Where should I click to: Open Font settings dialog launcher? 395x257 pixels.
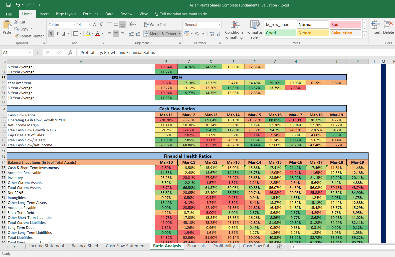(103, 43)
